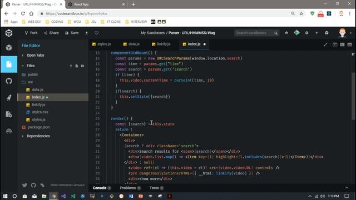Open the Tests panel tab
Viewport: 356px width, 200px height.
click(156, 188)
